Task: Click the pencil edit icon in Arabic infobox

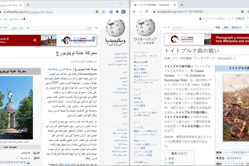Action: 17,158
